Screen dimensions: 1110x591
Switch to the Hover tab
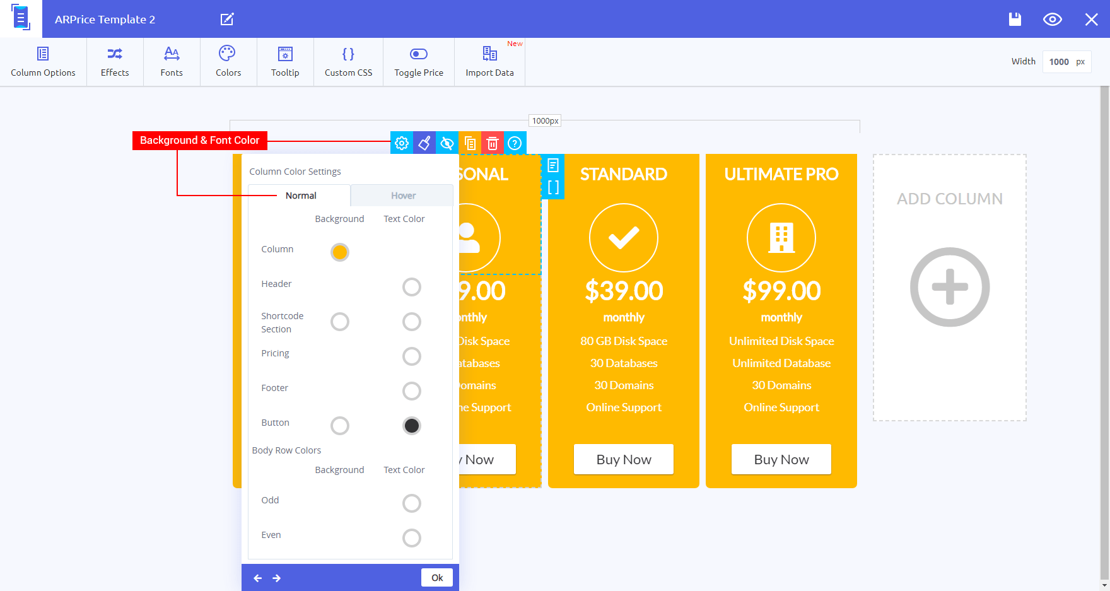[x=402, y=196]
